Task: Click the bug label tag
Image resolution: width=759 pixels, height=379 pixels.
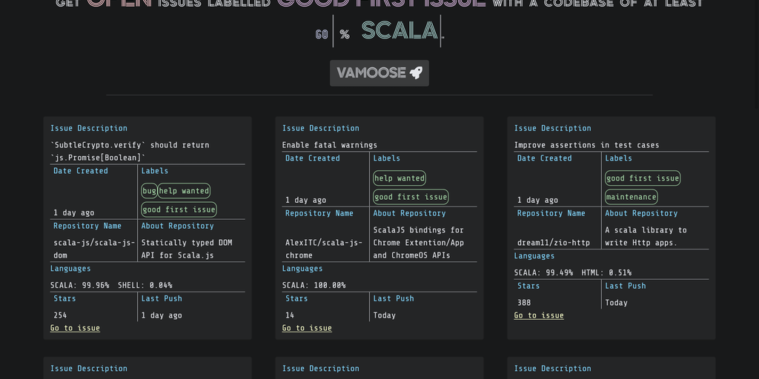Action: [149, 191]
